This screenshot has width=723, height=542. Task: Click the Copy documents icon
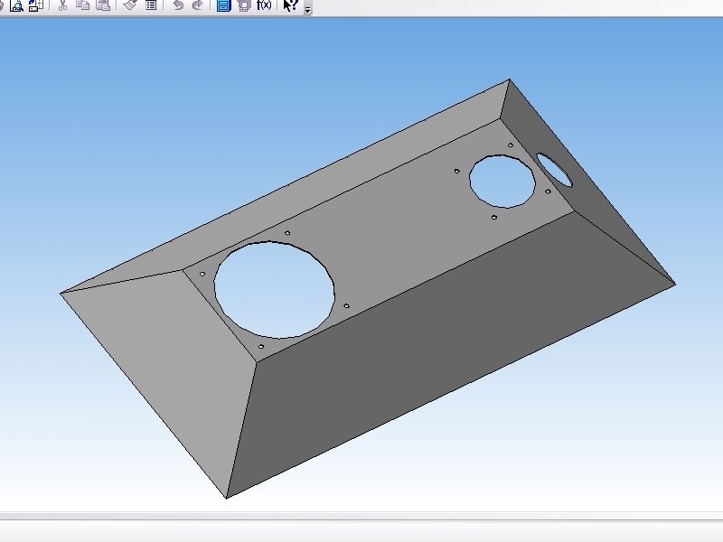83,5
